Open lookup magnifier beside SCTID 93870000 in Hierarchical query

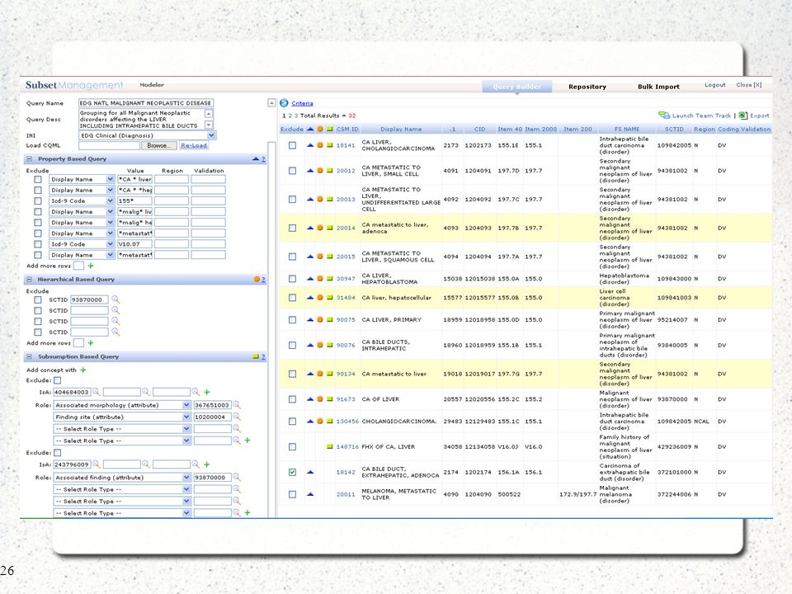coord(115,299)
